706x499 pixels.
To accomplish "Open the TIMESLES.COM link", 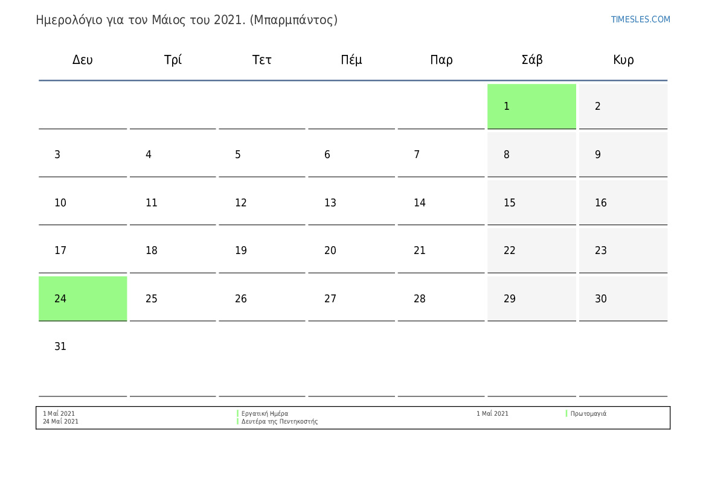I will [x=640, y=19].
